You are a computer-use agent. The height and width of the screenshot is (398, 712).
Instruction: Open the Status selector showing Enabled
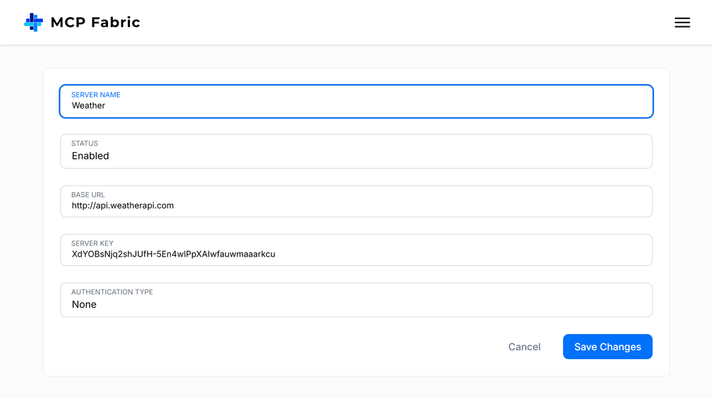pos(356,151)
